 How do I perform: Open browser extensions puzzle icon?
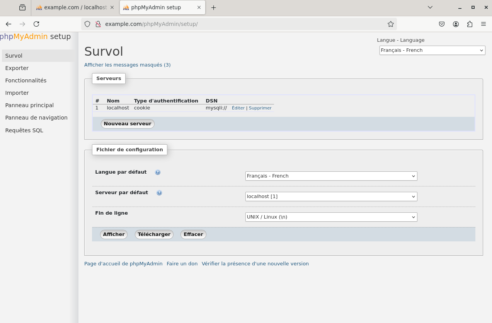tap(470, 24)
